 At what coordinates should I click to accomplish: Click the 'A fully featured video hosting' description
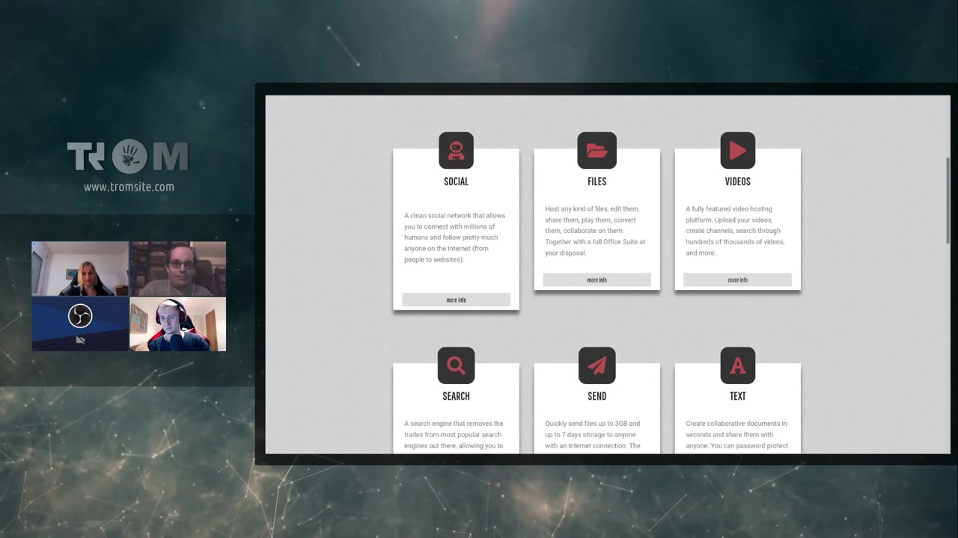coord(736,231)
